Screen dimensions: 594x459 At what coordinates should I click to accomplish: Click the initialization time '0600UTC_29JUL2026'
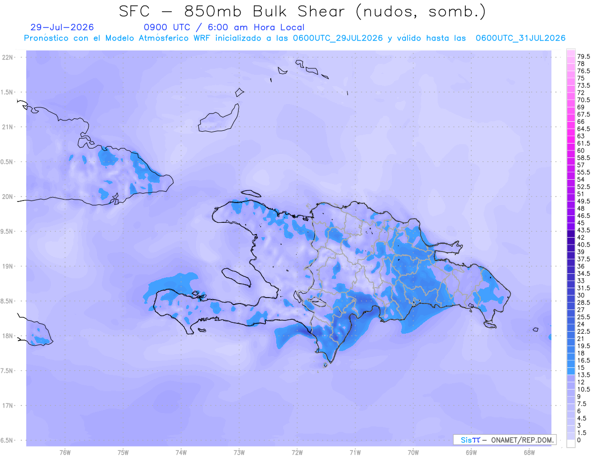pos(338,38)
